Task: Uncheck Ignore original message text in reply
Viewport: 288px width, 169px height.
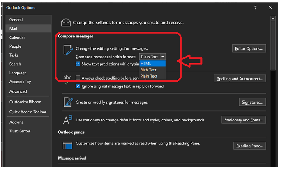Action: pos(78,86)
